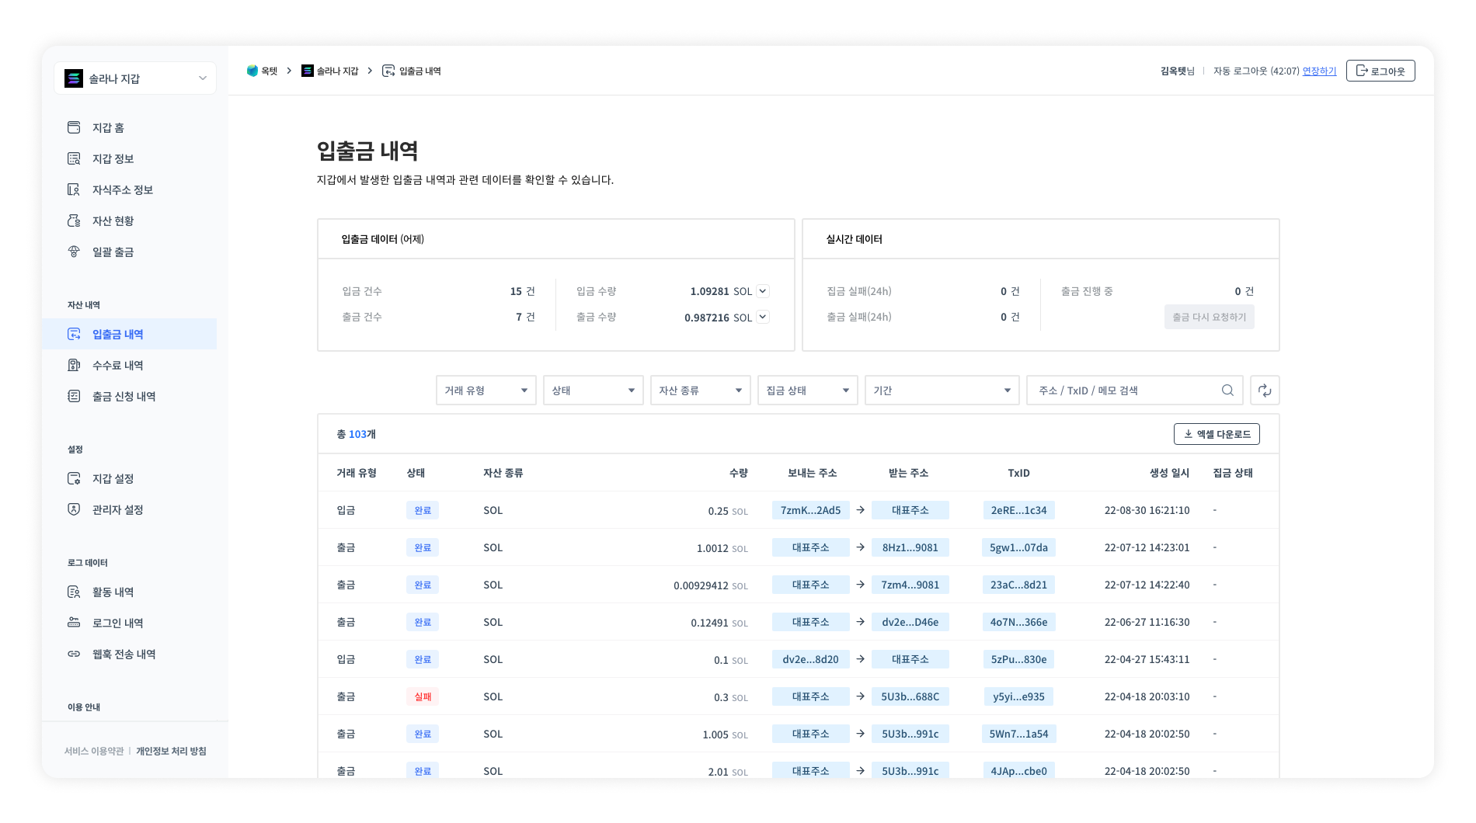Viewport: 1476px width, 823px height.
Task: Click the arrow icon in 0.25 SOL row
Action: (x=861, y=510)
